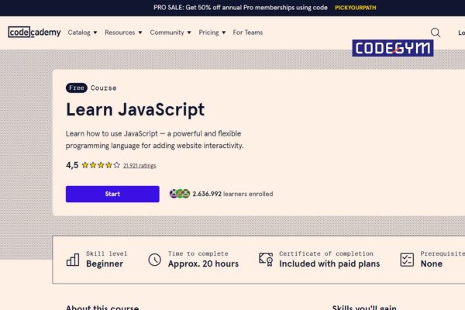The width and height of the screenshot is (465, 310).
Task: Expand the Catalog dropdown menu
Action: pyautogui.click(x=82, y=33)
